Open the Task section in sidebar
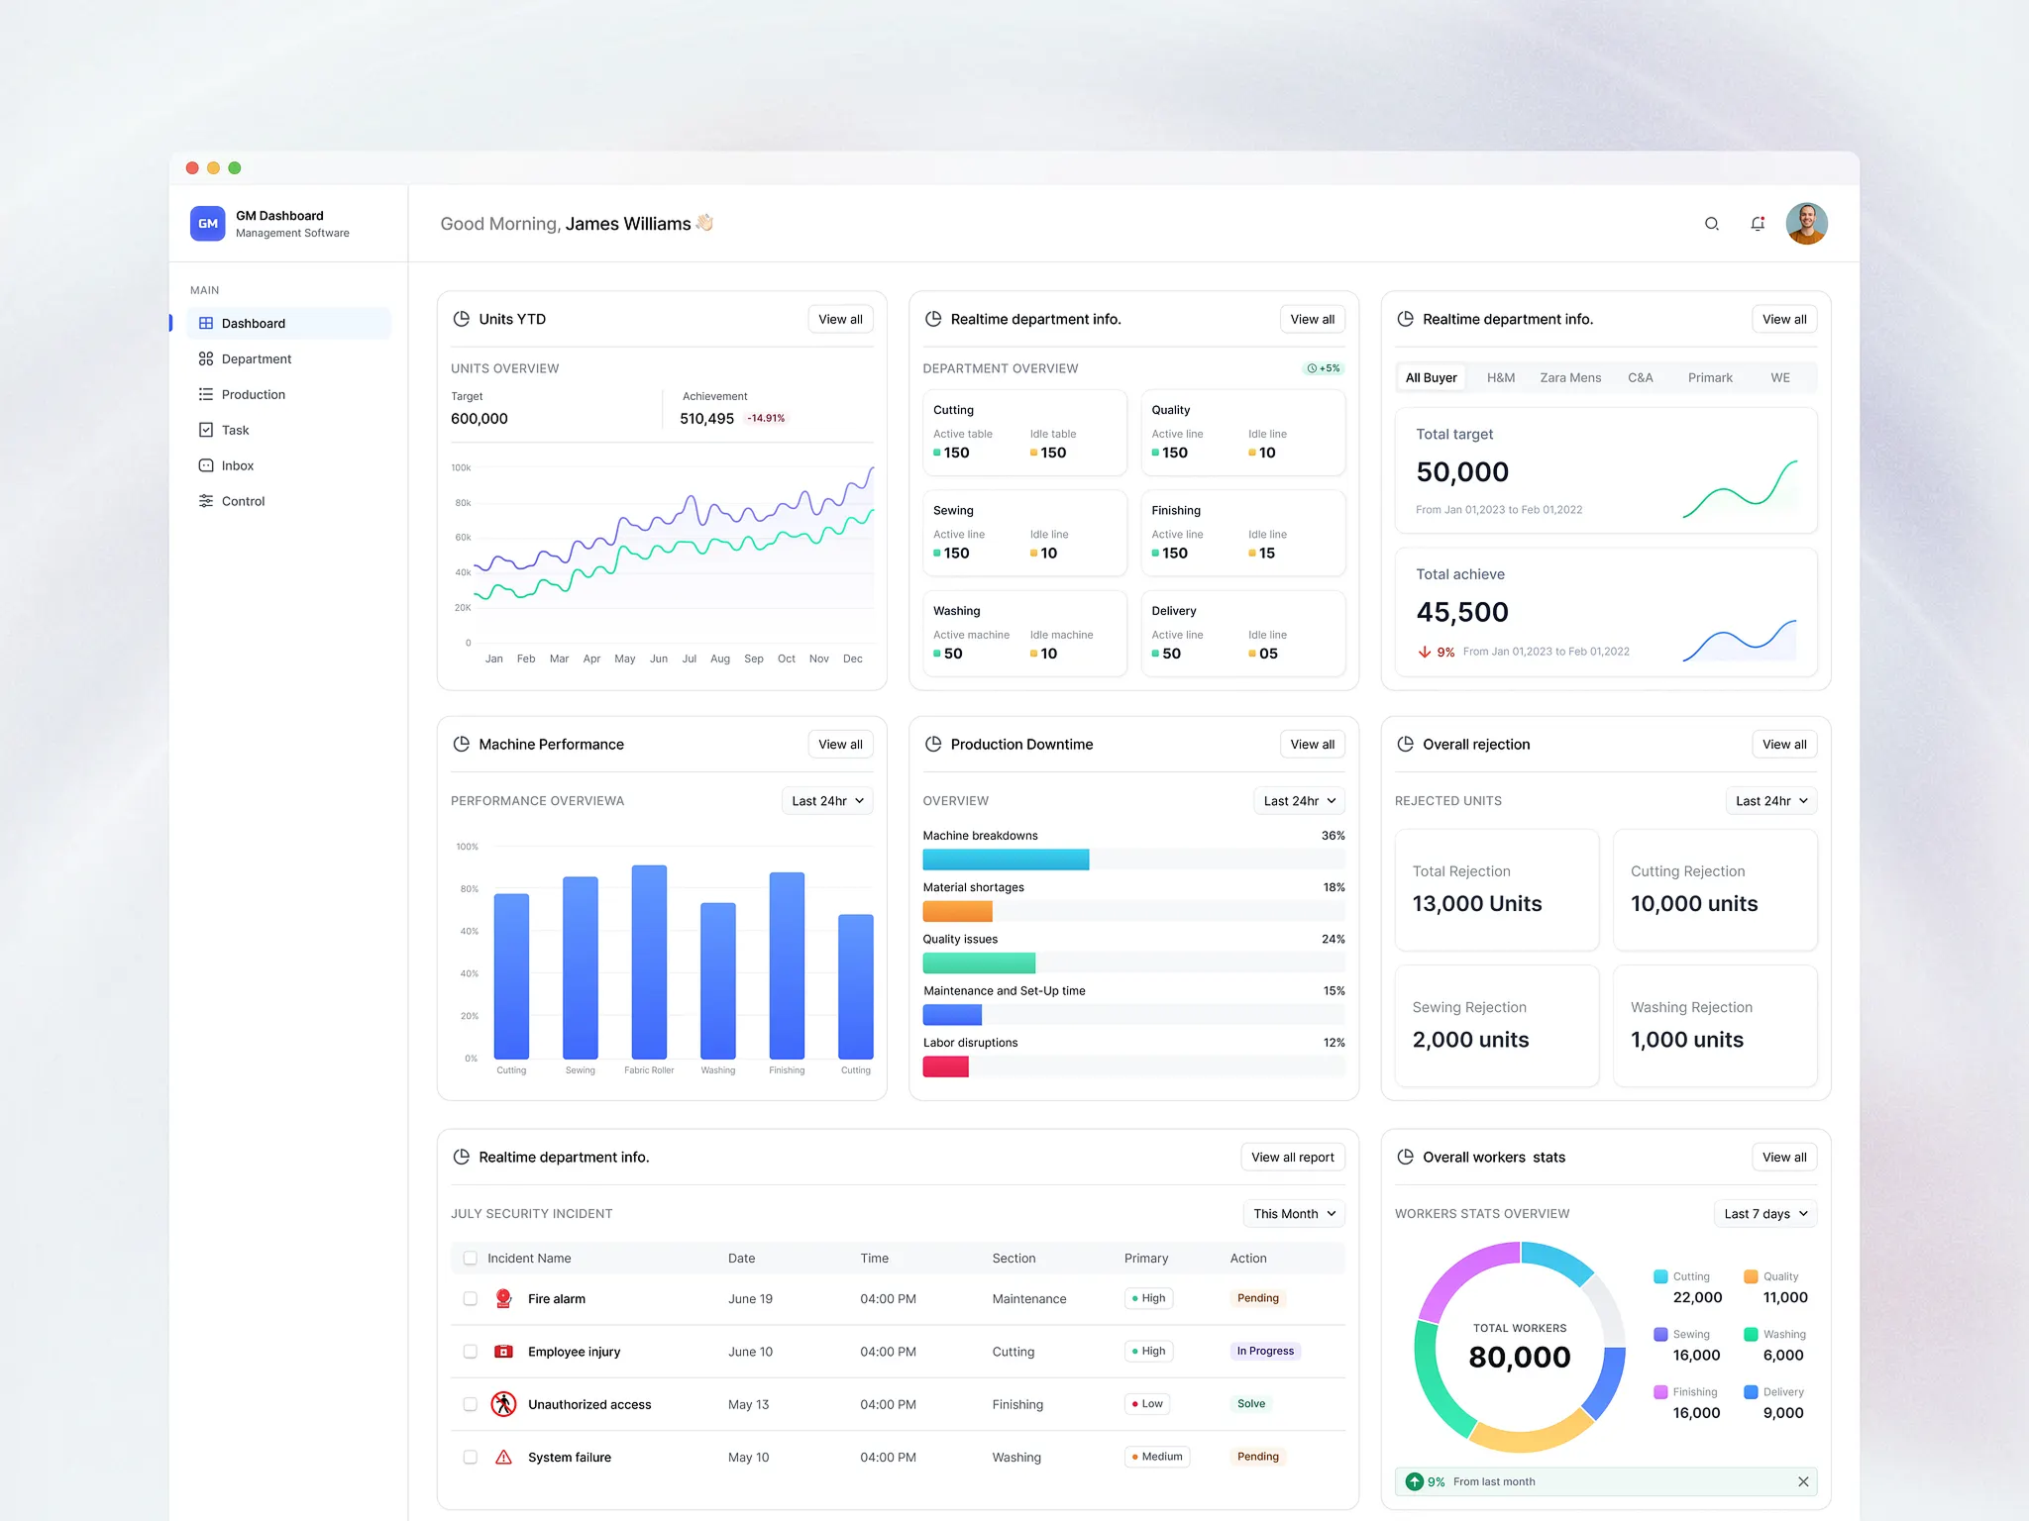This screenshot has width=2029, height=1521. coord(237,430)
